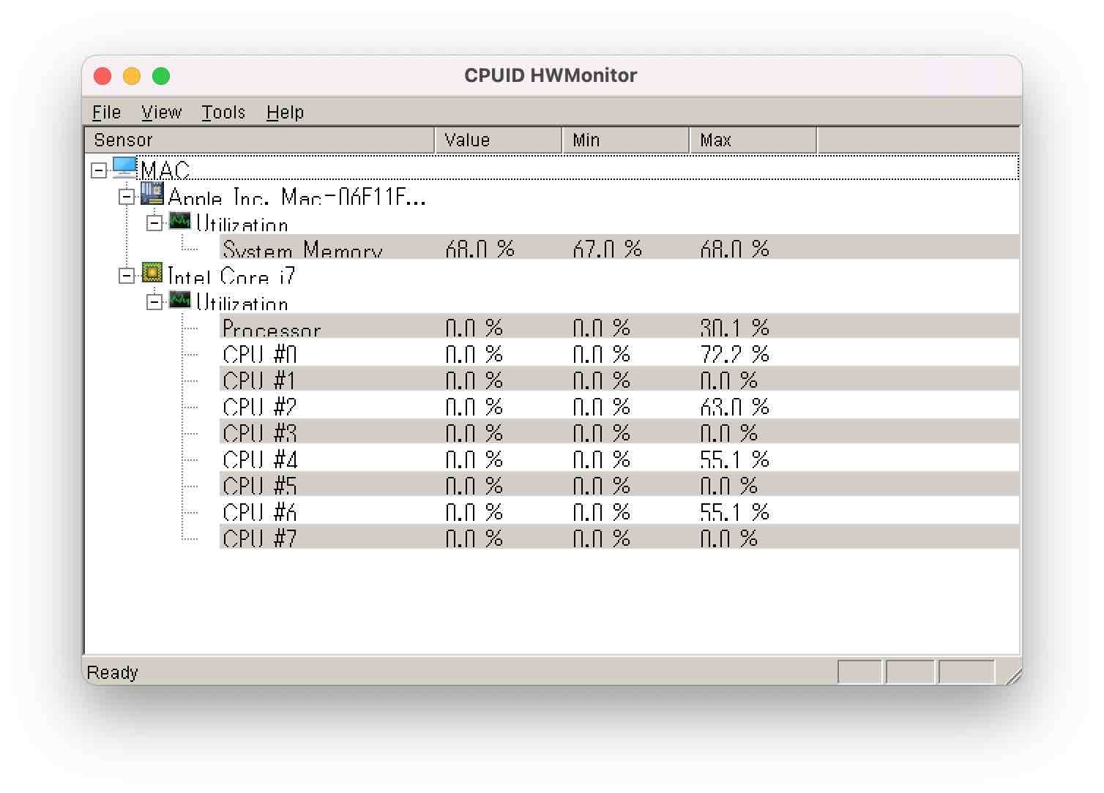Viewport: 1104px width, 793px height.
Task: Click the green zoom window button
Action: pos(161,76)
